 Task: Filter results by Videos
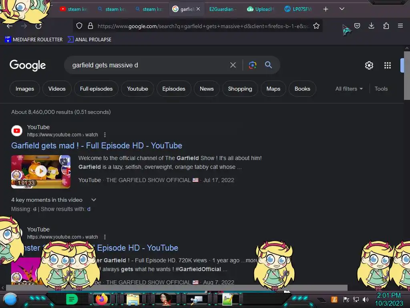click(x=57, y=89)
